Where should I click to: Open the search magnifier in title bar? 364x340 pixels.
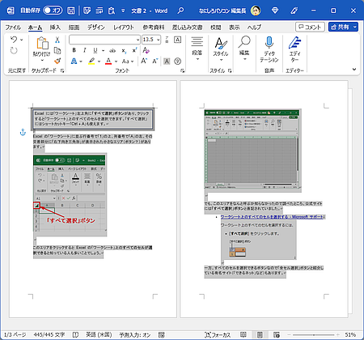point(180,11)
